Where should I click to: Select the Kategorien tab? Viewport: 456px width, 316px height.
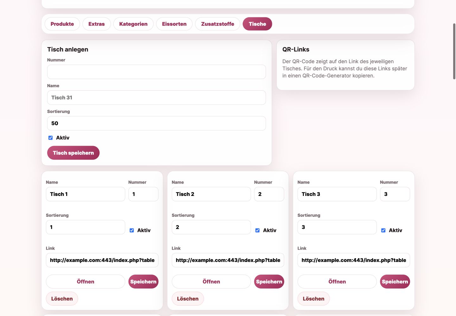[x=133, y=24]
